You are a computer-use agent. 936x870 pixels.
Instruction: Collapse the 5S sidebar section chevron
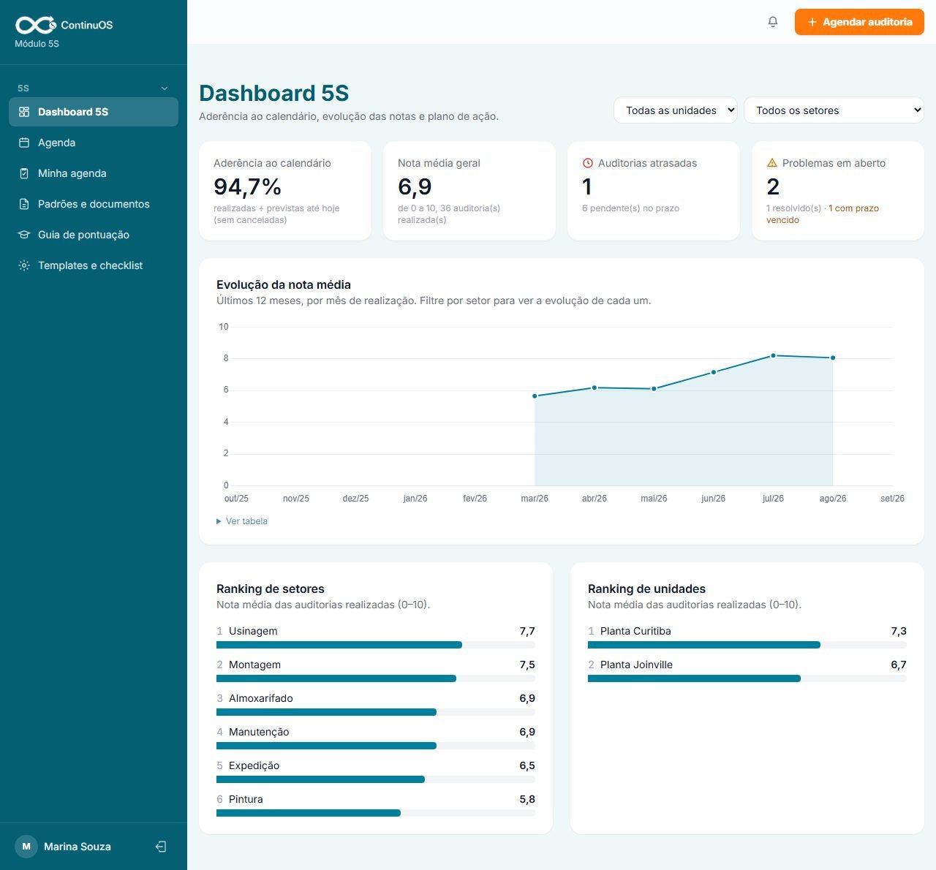pyautogui.click(x=165, y=88)
